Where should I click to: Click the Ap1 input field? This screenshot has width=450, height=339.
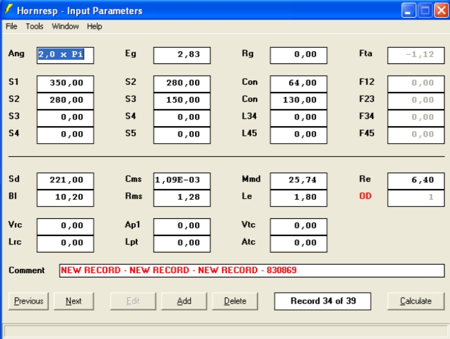coord(182,226)
